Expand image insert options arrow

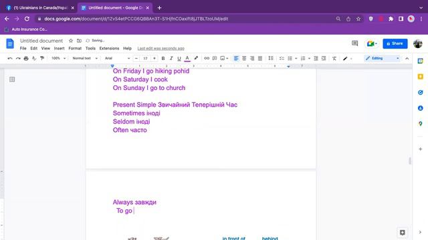click(227, 59)
